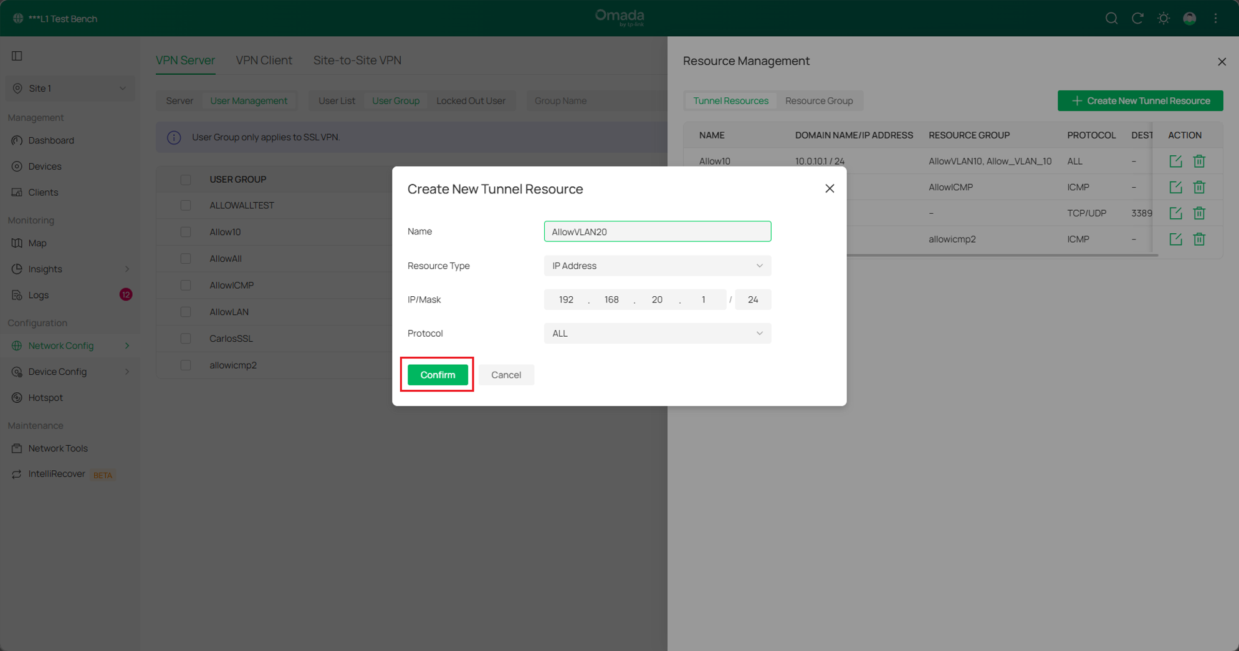Click the Name input field
Image resolution: width=1239 pixels, height=651 pixels.
coord(658,231)
